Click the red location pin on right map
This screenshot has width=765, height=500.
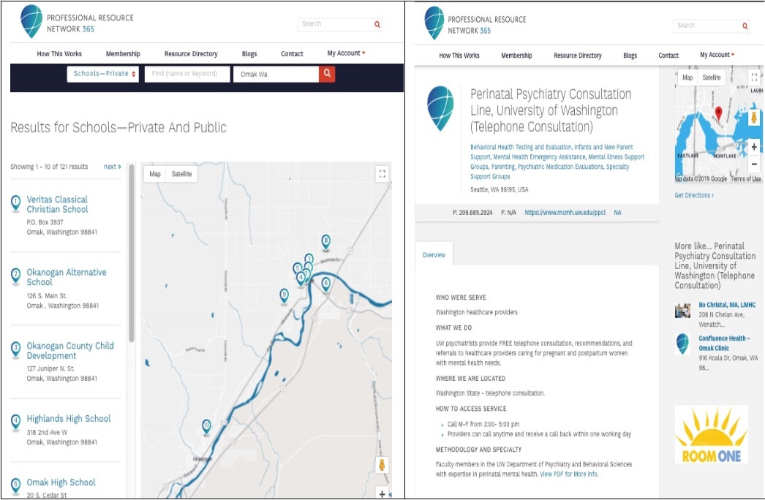(718, 113)
